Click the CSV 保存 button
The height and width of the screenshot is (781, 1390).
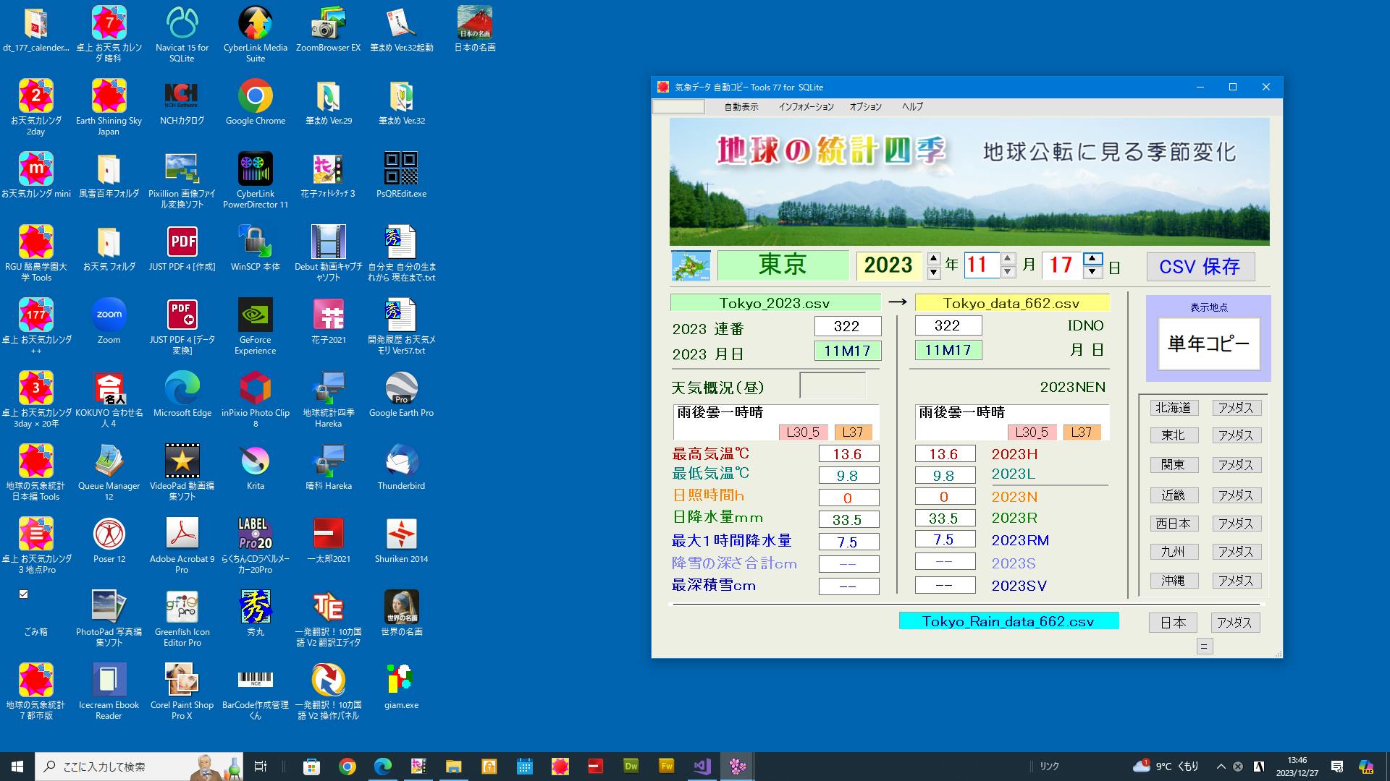point(1200,267)
